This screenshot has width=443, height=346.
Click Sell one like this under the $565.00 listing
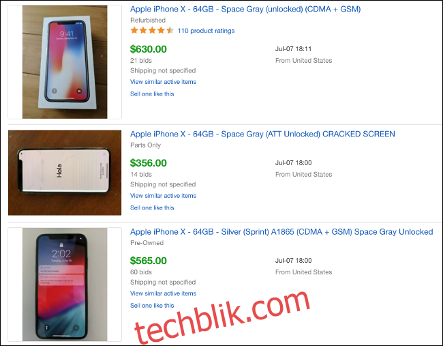[x=152, y=306]
